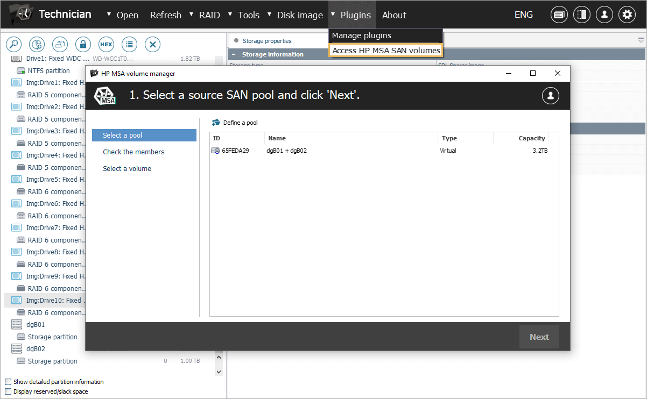This screenshot has width=647, height=399.
Task: Click the '1.82 TB' size of Drive1
Action: coord(190,58)
